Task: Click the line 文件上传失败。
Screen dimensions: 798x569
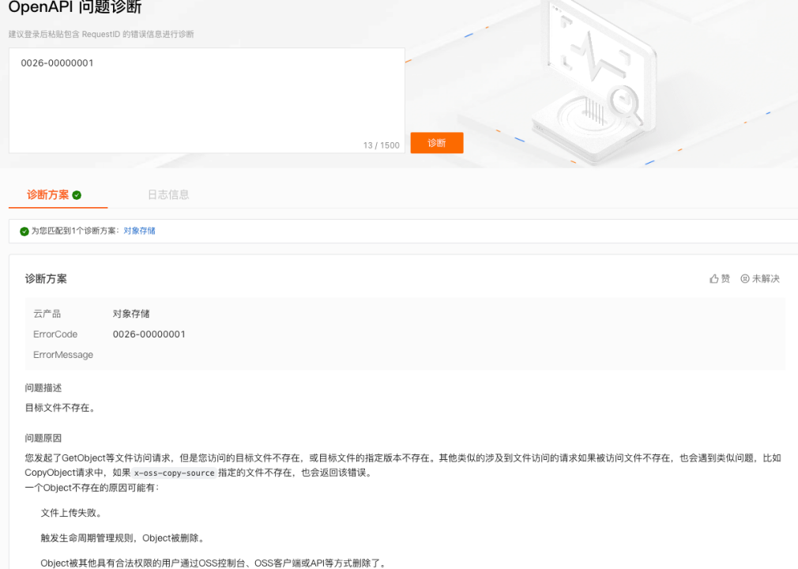Action: coord(71,513)
